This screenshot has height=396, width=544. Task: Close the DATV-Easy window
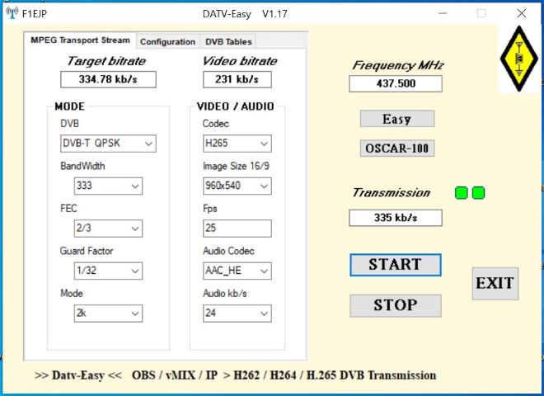[x=521, y=13]
